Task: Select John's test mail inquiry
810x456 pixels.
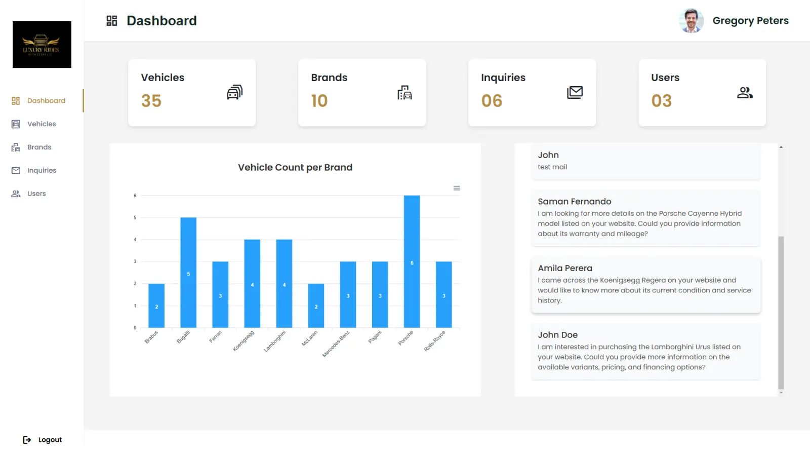Action: pyautogui.click(x=645, y=162)
